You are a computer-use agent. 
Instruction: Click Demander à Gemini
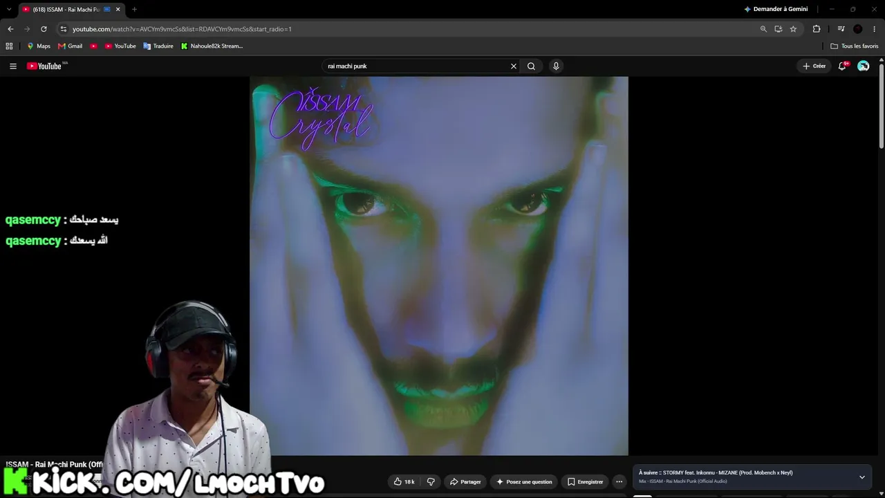pyautogui.click(x=776, y=9)
